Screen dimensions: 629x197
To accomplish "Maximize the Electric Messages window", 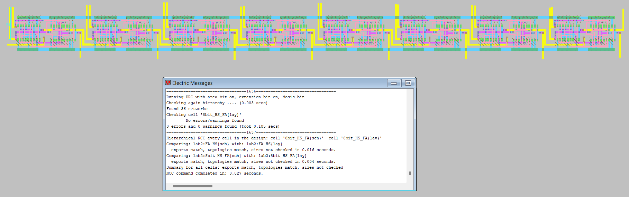I will pos(408,83).
